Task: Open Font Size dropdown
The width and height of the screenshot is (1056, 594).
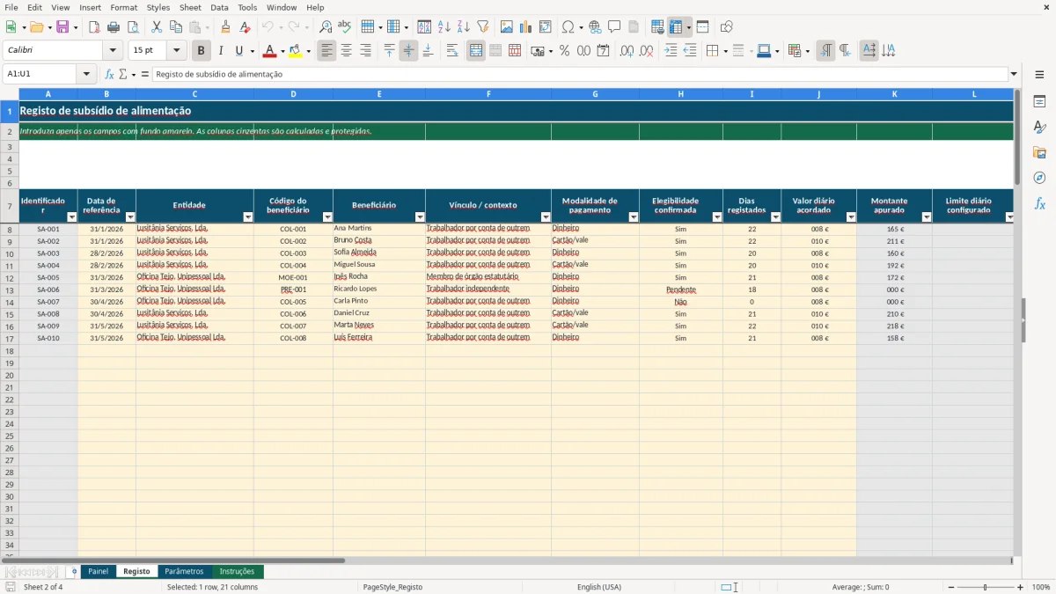Action: coord(176,51)
